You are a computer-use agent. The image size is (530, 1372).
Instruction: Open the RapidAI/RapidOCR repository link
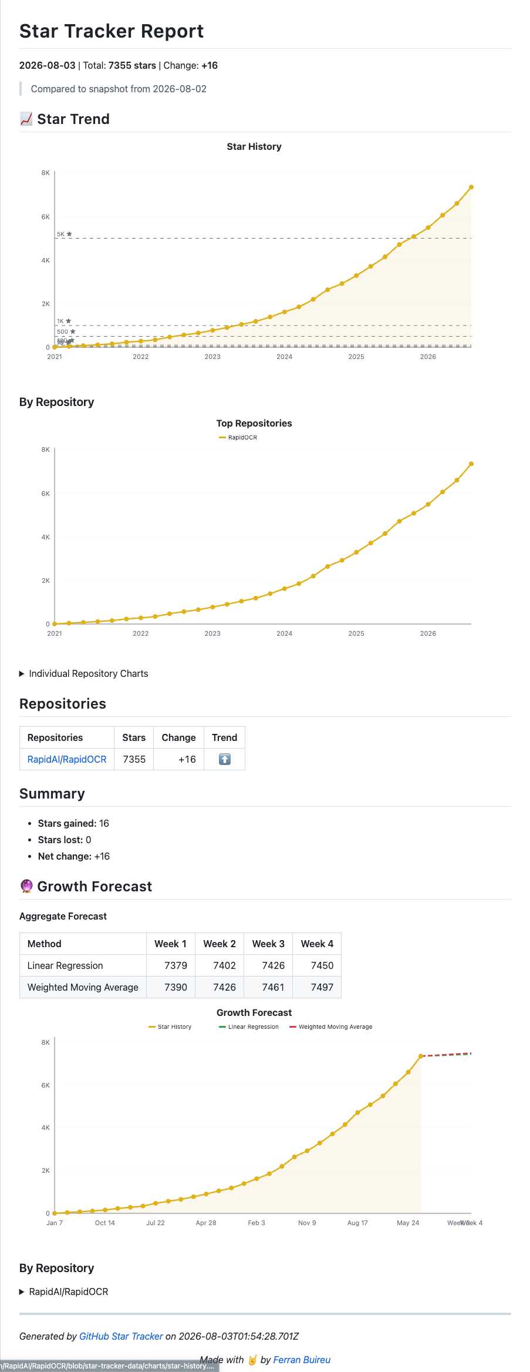click(x=67, y=759)
